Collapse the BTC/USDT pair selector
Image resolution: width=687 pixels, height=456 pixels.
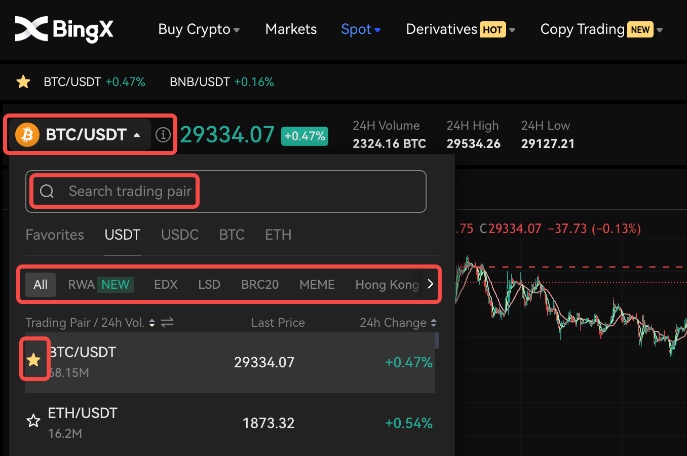137,135
